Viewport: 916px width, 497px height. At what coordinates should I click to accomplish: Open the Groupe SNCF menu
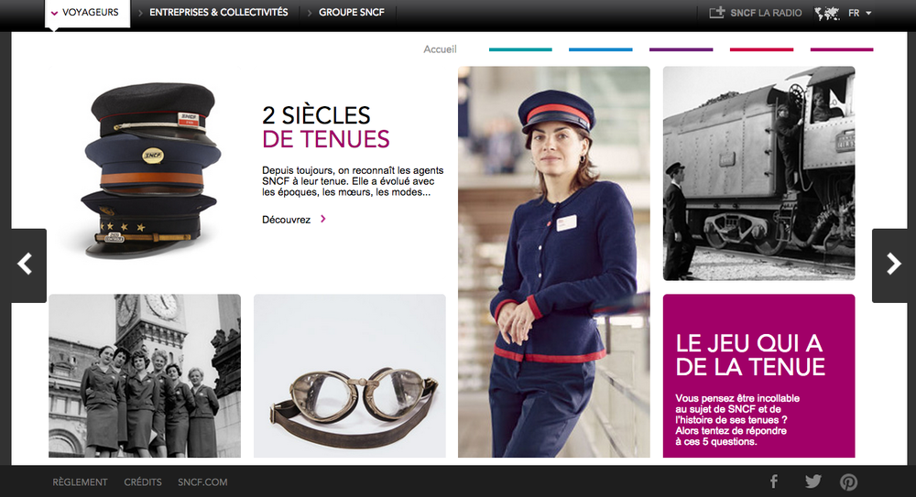pyautogui.click(x=351, y=12)
